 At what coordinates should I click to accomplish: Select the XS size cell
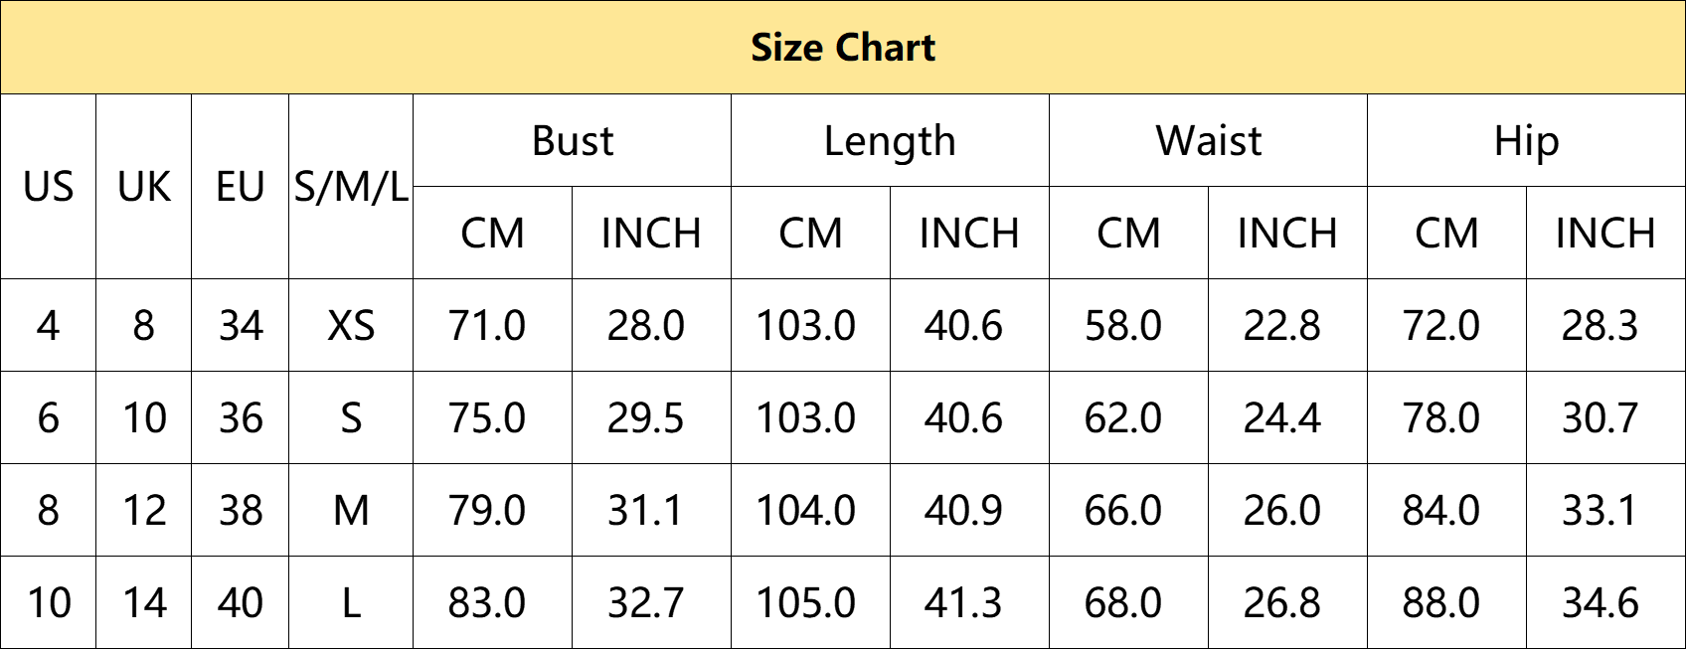(x=351, y=325)
